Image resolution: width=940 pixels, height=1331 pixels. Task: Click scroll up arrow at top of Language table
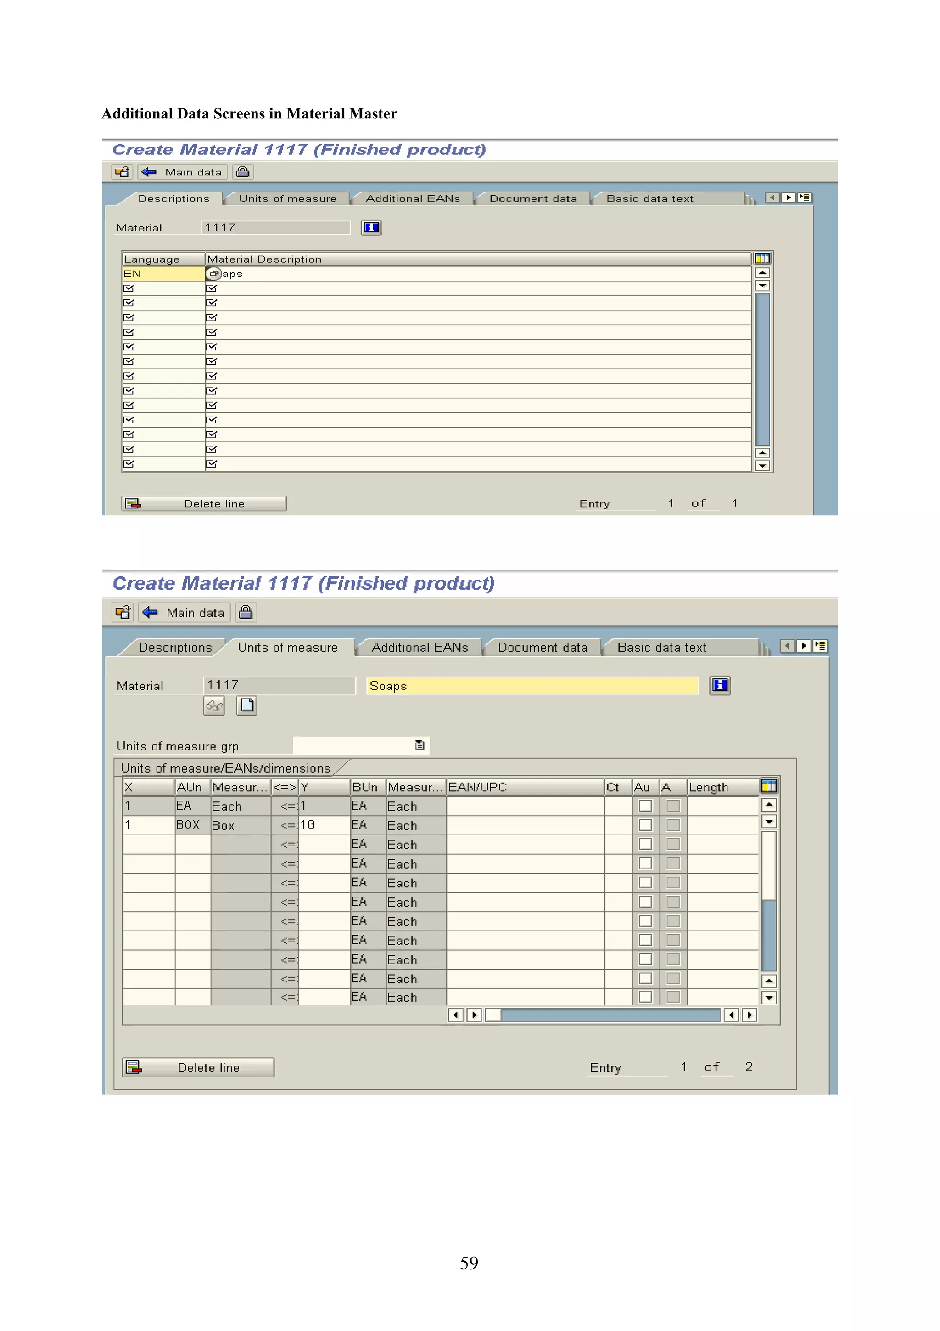[762, 272]
